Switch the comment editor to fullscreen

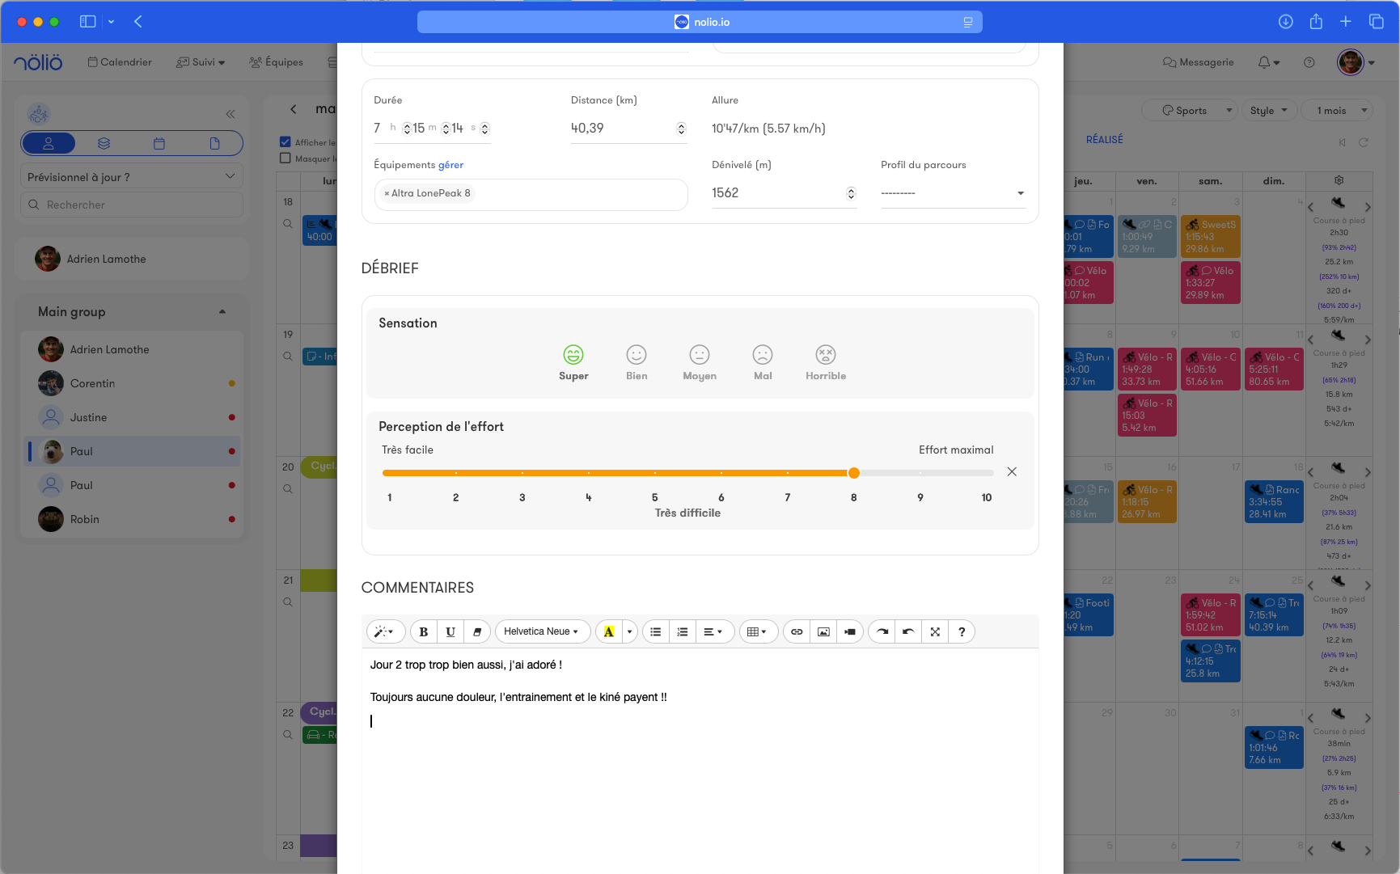click(935, 632)
